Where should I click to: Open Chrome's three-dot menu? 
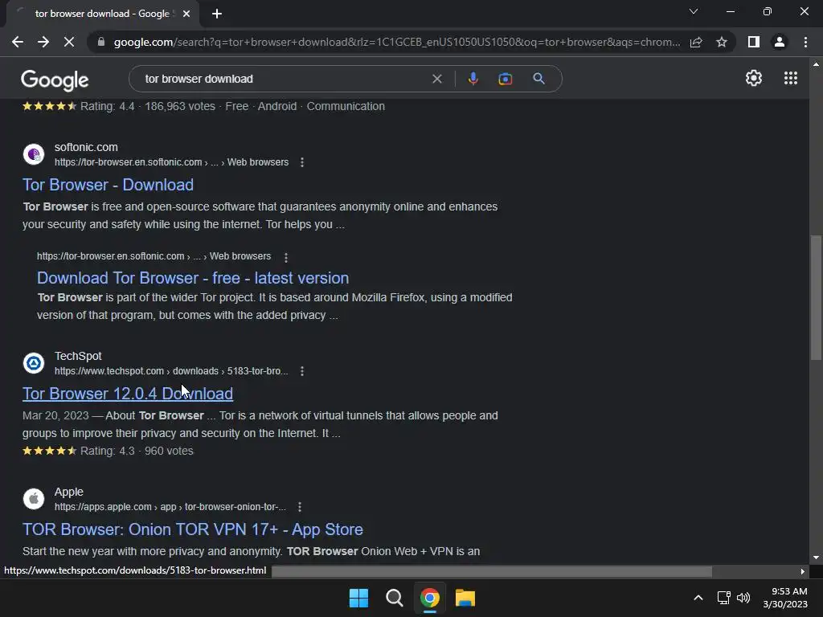tap(805, 42)
